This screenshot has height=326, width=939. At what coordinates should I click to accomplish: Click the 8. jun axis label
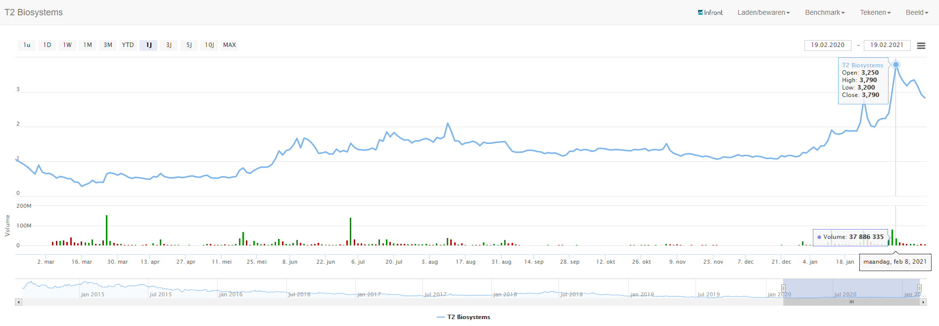click(x=290, y=262)
